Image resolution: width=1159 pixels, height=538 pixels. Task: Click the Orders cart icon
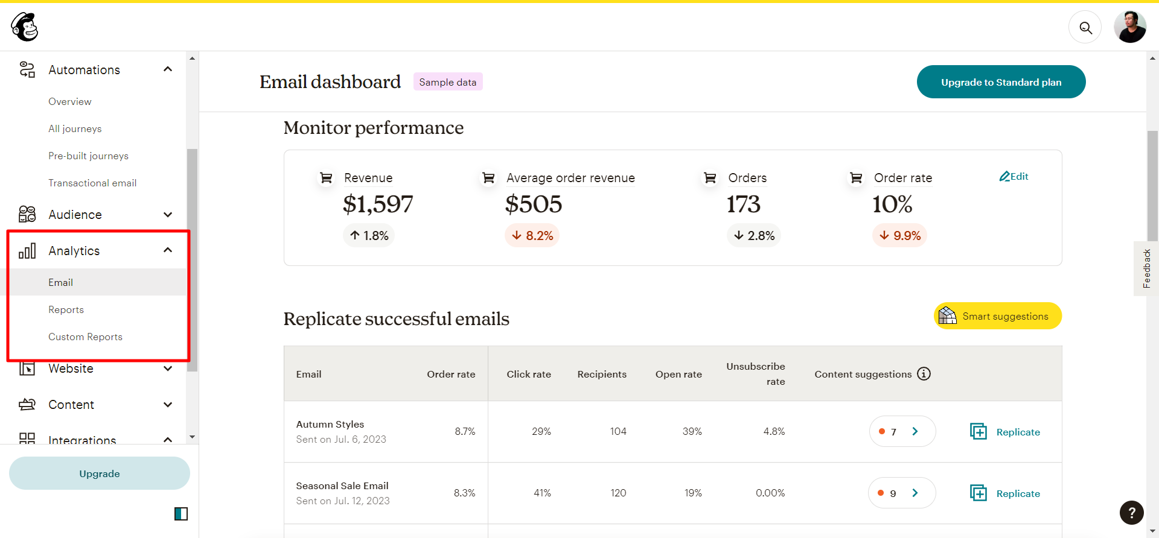pos(710,178)
